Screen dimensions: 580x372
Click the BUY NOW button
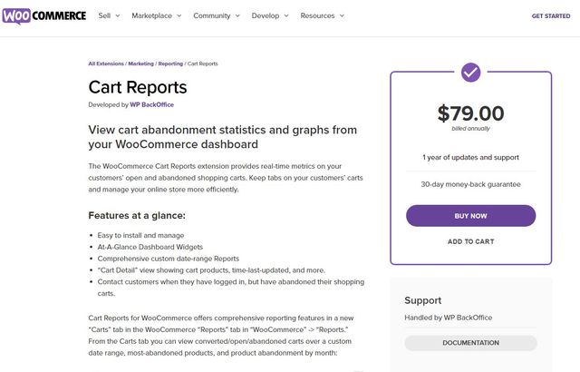470,216
